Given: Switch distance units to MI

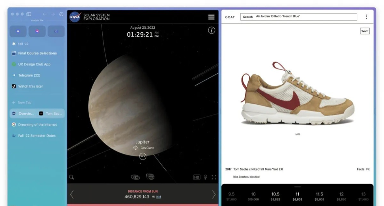Looking at the screenshot, I should click(153, 197).
